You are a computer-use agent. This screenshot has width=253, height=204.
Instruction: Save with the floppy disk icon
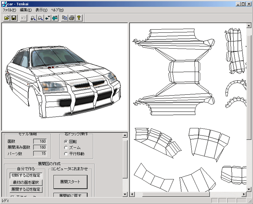click(14, 18)
